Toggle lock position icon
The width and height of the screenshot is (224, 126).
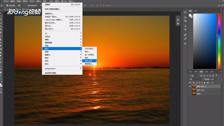[199, 83]
